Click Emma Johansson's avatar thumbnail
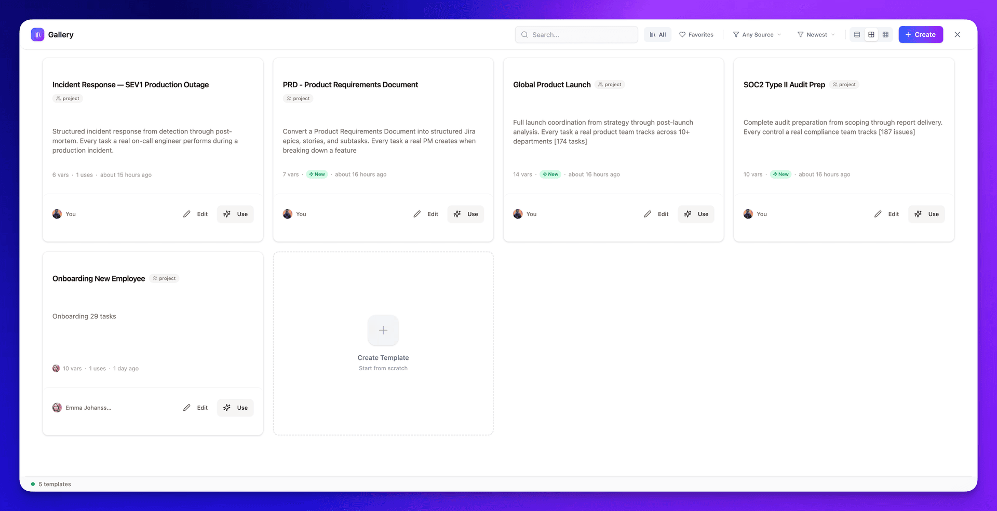This screenshot has height=511, width=997. point(57,408)
